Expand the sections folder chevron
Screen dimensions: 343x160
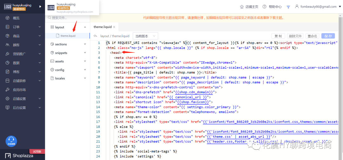(85, 44)
